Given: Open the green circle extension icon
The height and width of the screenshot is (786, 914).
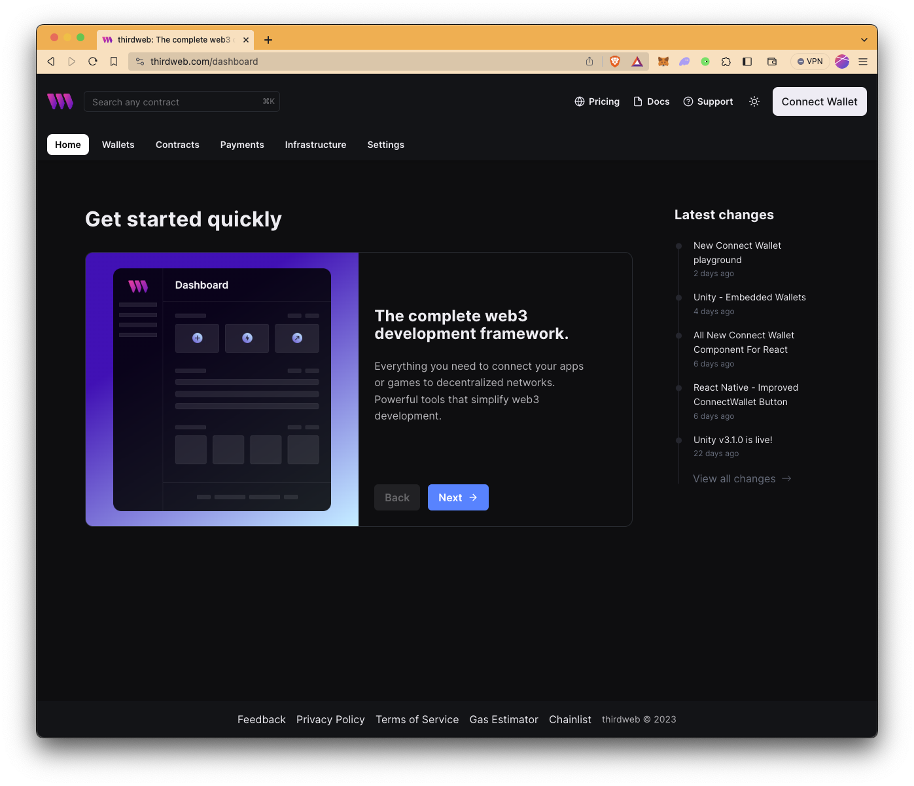Looking at the screenshot, I should (x=705, y=62).
